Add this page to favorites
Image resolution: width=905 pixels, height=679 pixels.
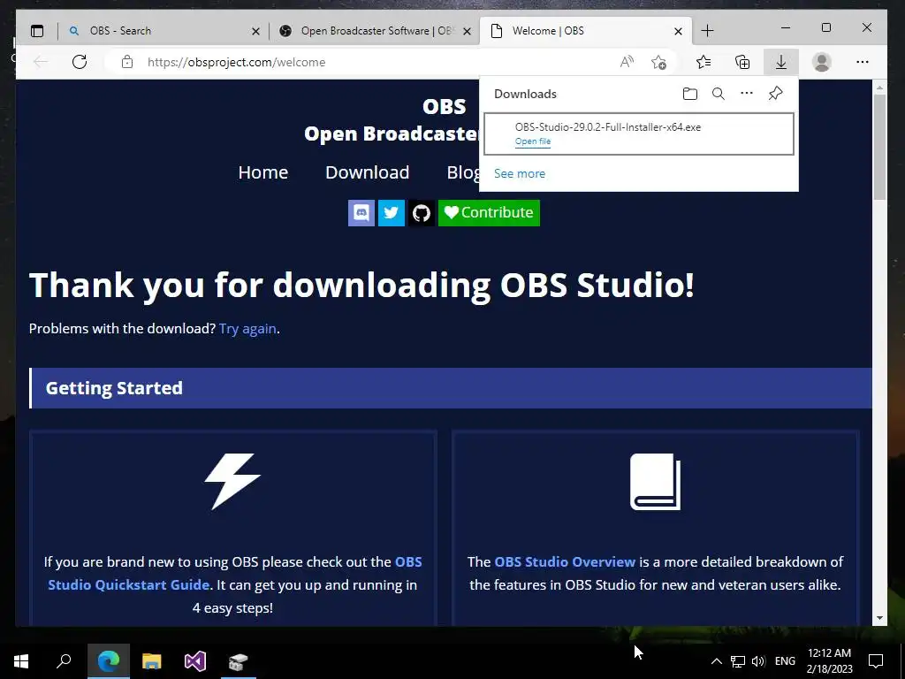click(658, 62)
